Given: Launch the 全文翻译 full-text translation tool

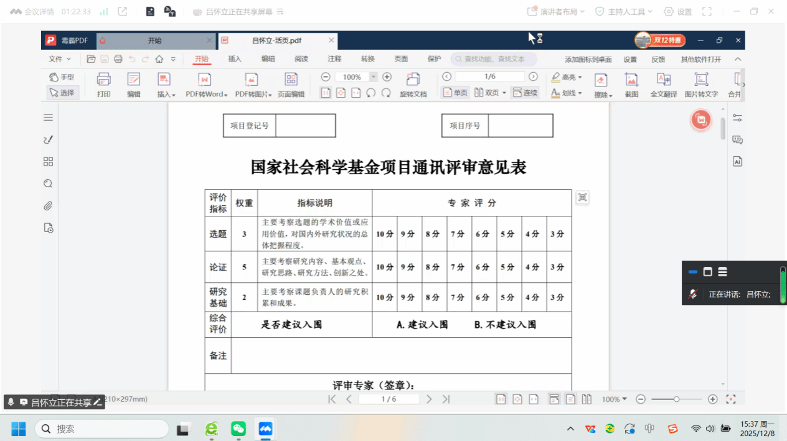Looking at the screenshot, I should pyautogui.click(x=663, y=85).
